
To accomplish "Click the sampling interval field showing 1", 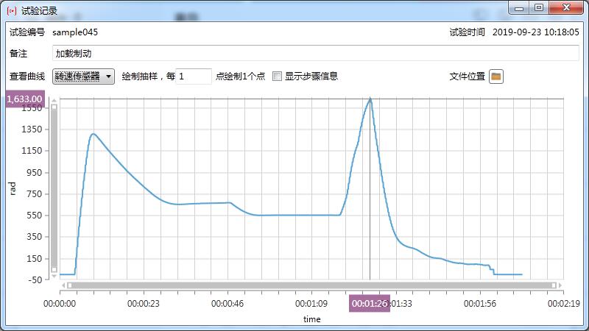I will tap(194, 76).
